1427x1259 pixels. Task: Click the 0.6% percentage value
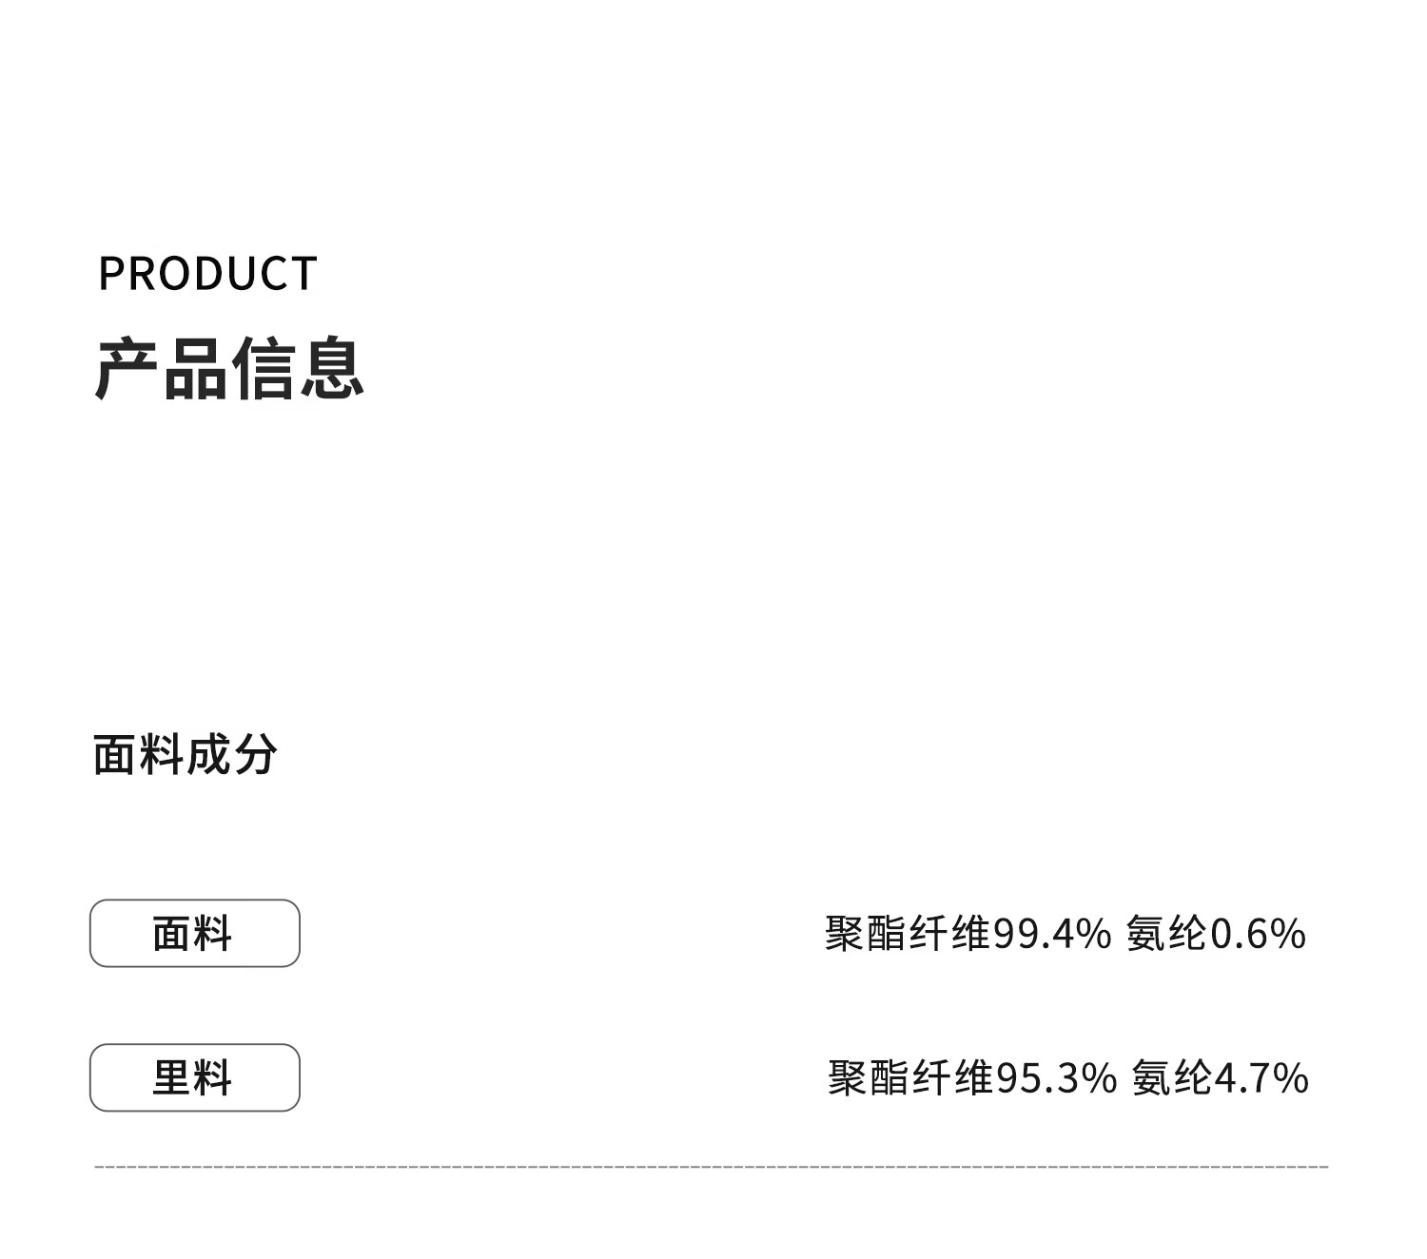point(1258,934)
